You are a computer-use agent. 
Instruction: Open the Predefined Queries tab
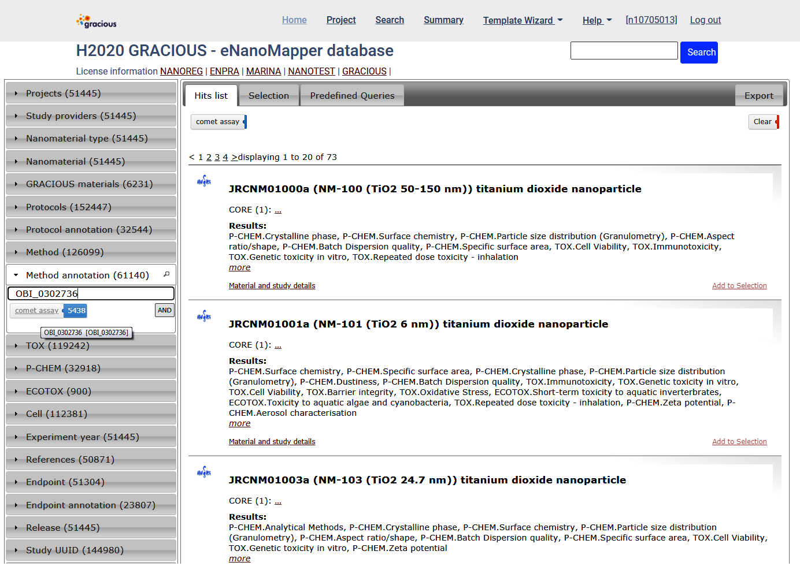(x=352, y=96)
